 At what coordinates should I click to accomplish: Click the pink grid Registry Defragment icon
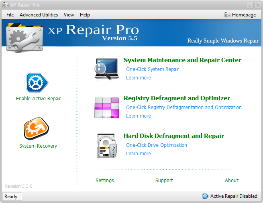coord(107,108)
